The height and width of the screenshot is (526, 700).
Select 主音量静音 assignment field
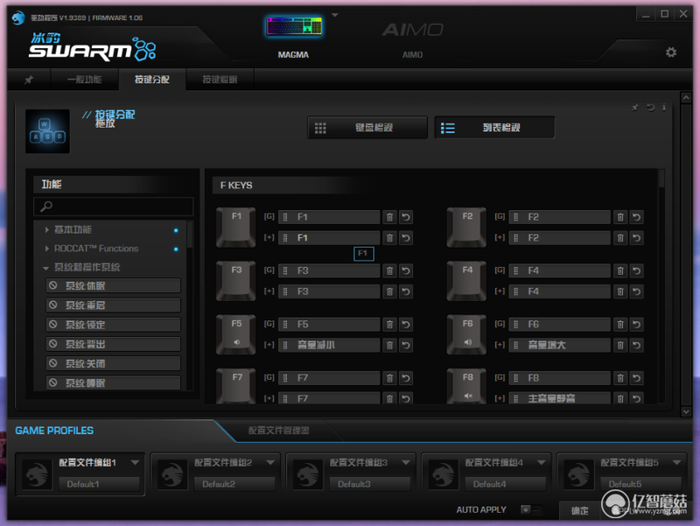(x=559, y=398)
